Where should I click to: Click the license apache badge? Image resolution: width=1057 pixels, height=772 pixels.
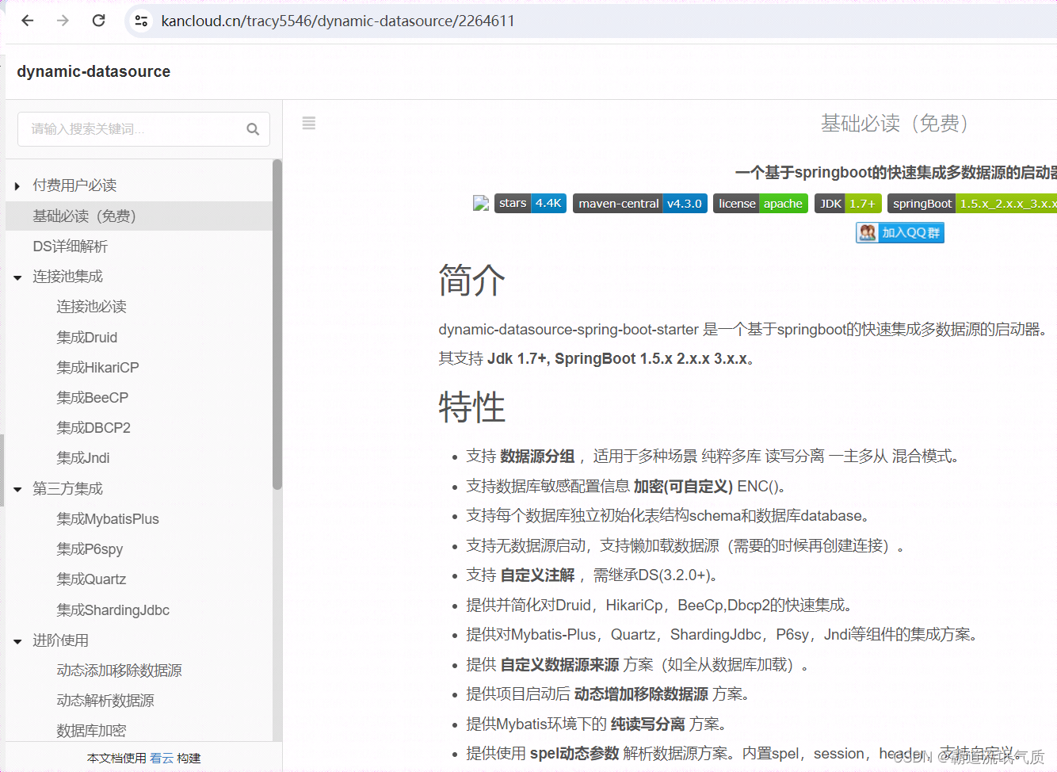(x=761, y=204)
